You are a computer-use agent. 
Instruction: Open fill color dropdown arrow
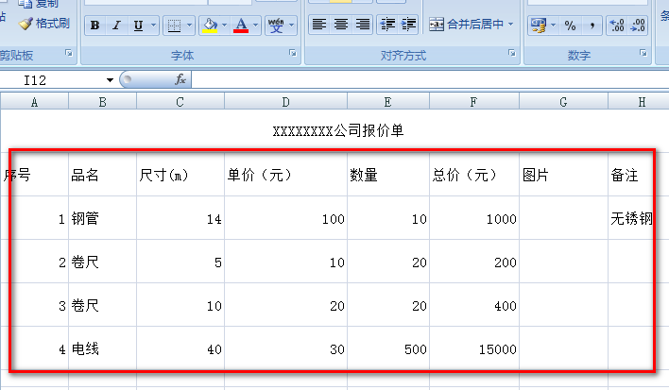point(225,25)
